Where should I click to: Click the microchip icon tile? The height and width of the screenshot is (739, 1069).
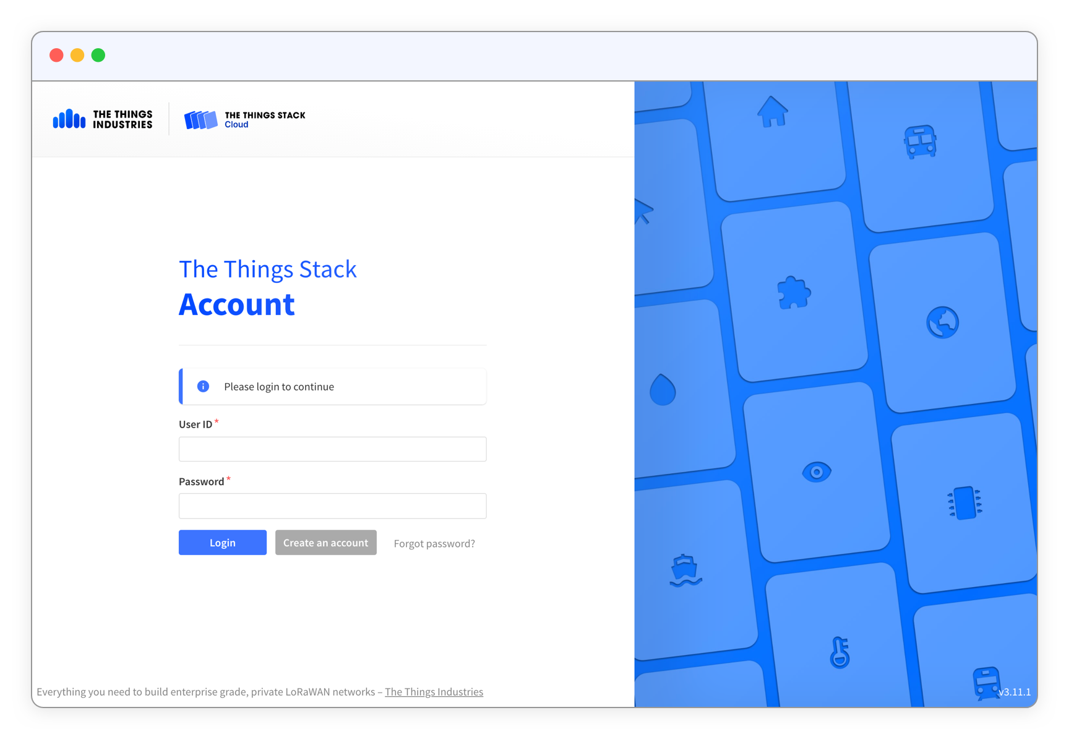(x=964, y=503)
